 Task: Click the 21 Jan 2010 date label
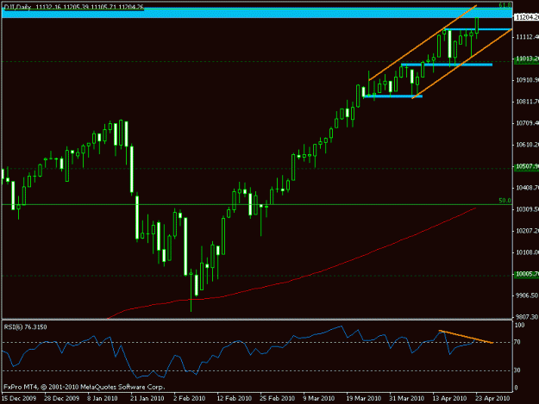coord(147,399)
